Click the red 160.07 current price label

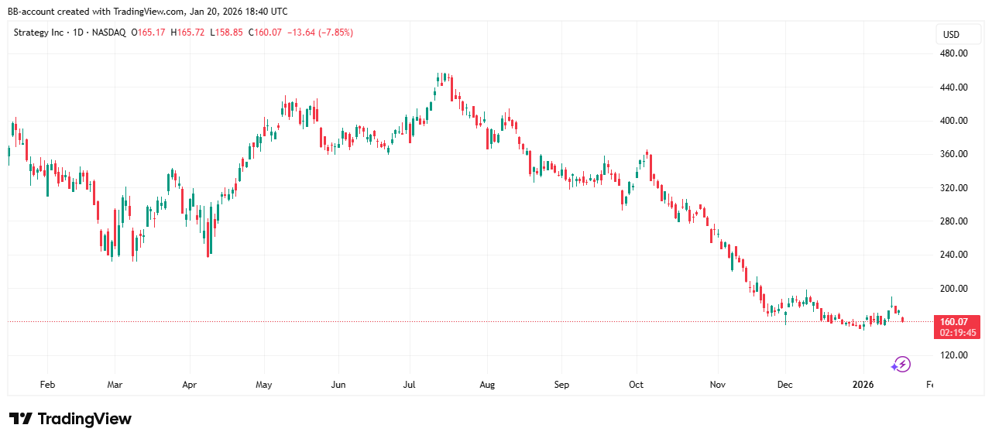click(x=953, y=321)
